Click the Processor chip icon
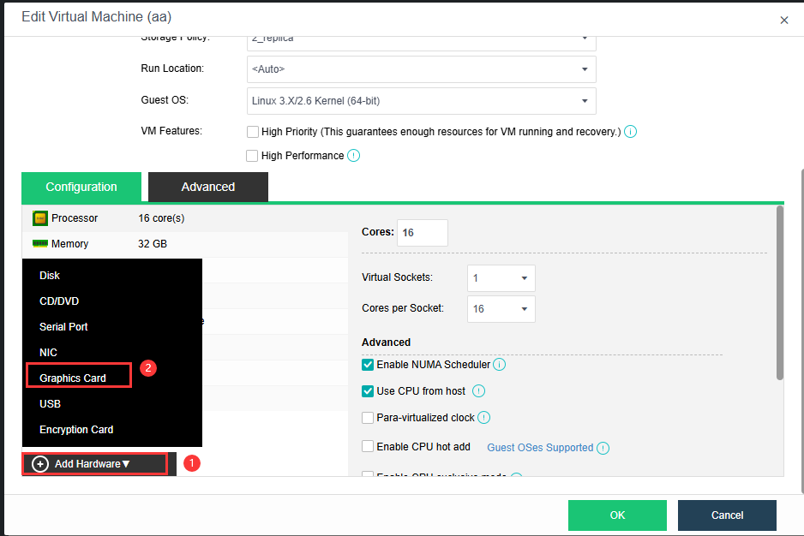The height and width of the screenshot is (536, 804). (x=39, y=218)
